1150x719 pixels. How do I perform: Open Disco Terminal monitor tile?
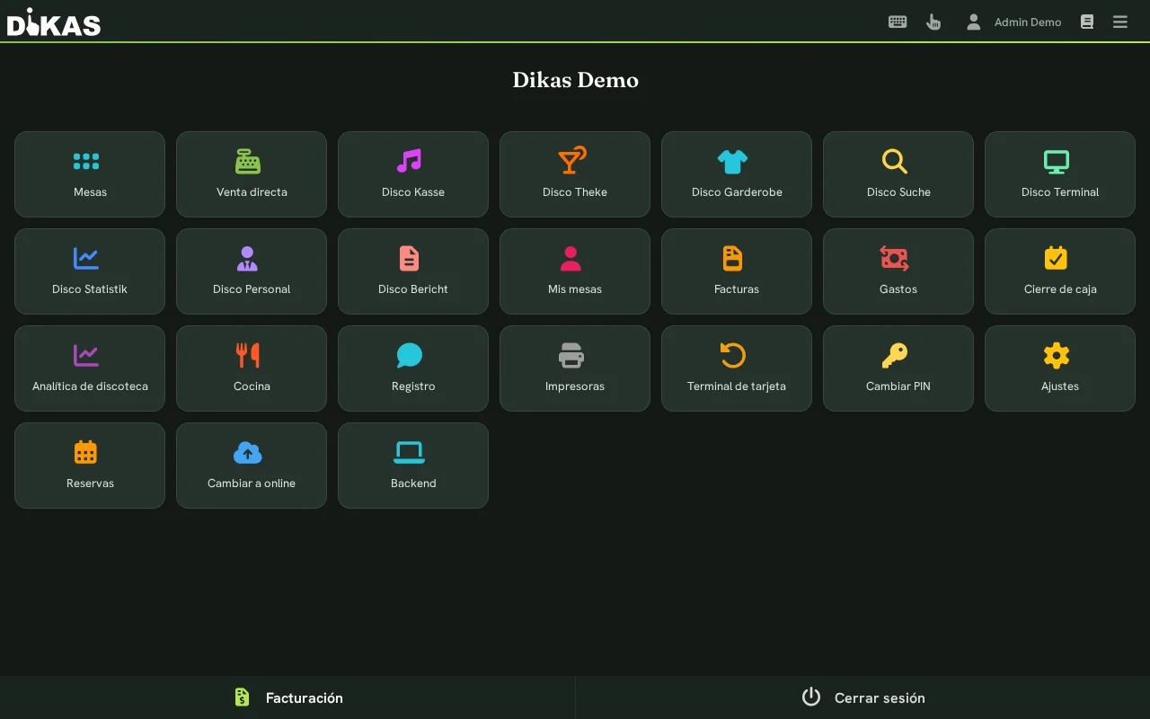click(1060, 174)
